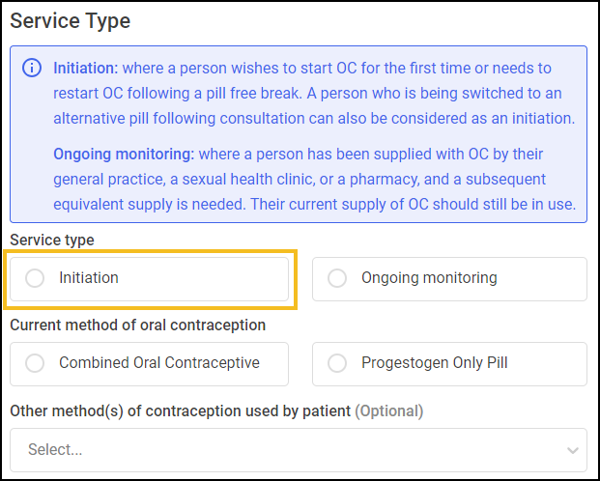Image resolution: width=600 pixels, height=481 pixels.
Task: Click "Other method(s) of contraception used" label
Action: coord(181,410)
